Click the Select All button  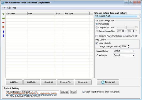point(48,82)
